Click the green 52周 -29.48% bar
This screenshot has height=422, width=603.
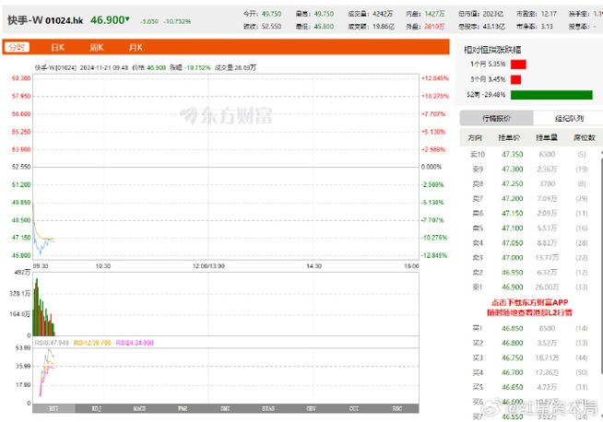pos(551,95)
